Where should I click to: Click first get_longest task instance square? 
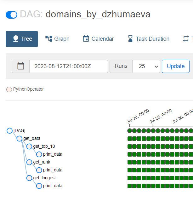tap(129, 178)
